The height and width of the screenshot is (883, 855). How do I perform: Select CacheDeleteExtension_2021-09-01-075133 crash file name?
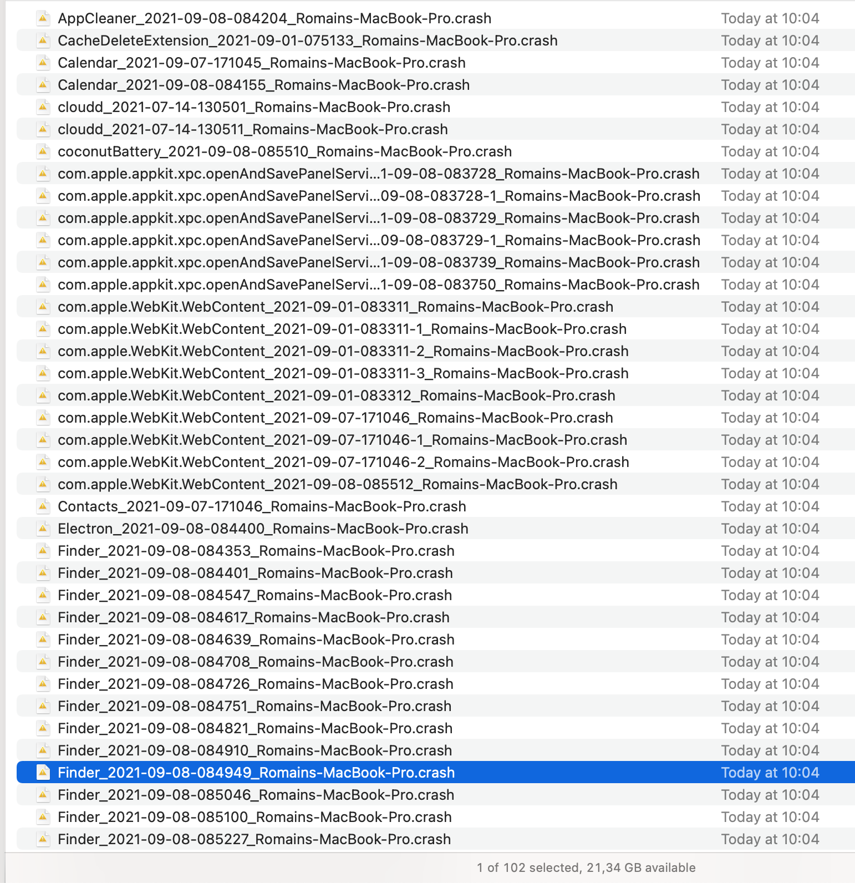[x=308, y=40]
